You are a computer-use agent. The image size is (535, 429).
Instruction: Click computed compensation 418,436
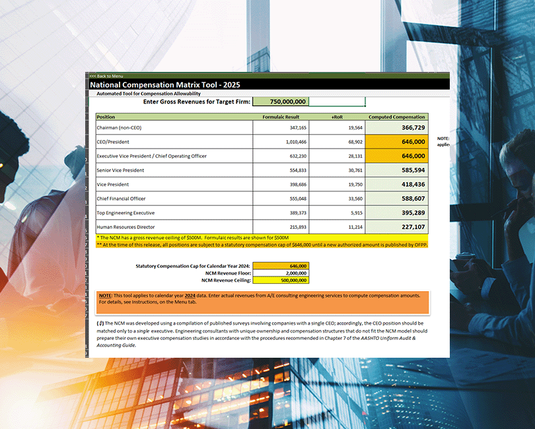point(397,185)
